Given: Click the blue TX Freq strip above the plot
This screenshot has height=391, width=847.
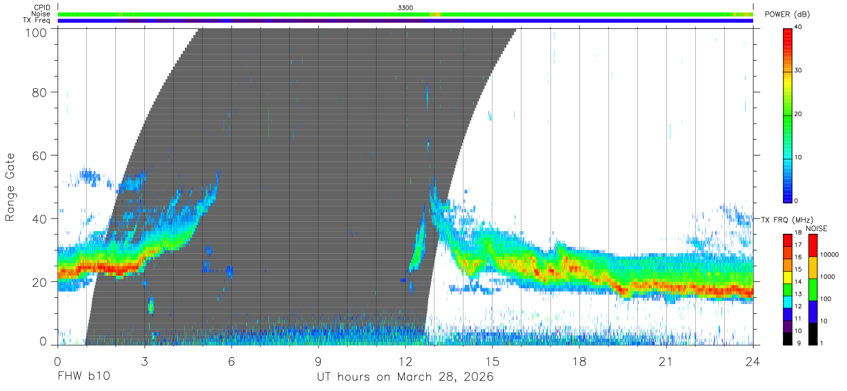Looking at the screenshot, I should pos(405,21).
